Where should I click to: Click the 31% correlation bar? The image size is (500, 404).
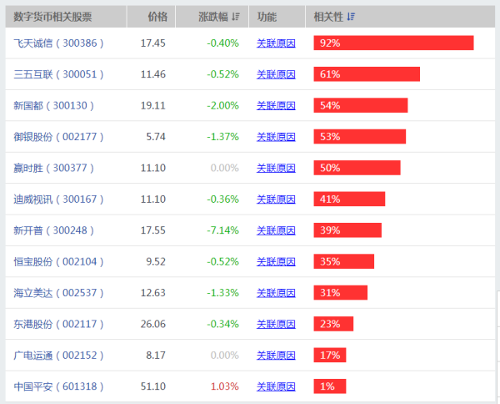coord(341,292)
